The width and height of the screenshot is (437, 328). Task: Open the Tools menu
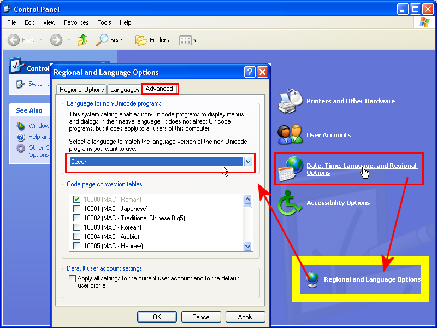(x=104, y=22)
